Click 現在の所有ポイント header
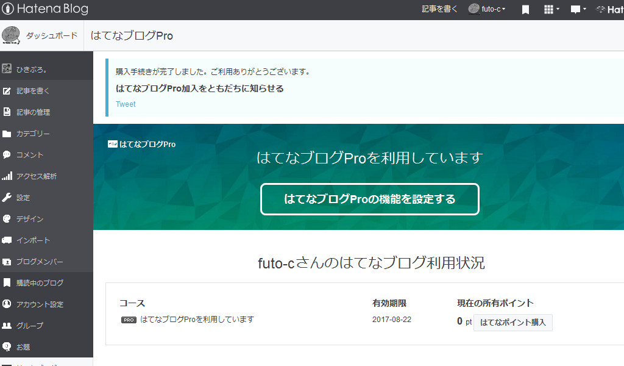The image size is (624, 366). coord(495,303)
